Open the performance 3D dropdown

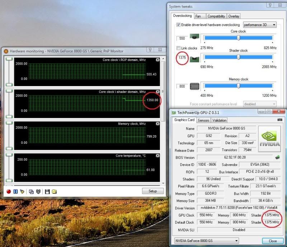260,25
